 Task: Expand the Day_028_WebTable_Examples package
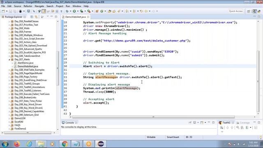point(9,70)
